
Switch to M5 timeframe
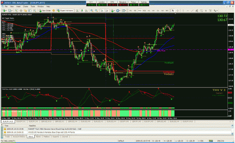click(135, 11)
